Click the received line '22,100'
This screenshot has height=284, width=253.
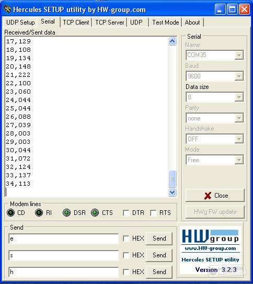[18, 83]
